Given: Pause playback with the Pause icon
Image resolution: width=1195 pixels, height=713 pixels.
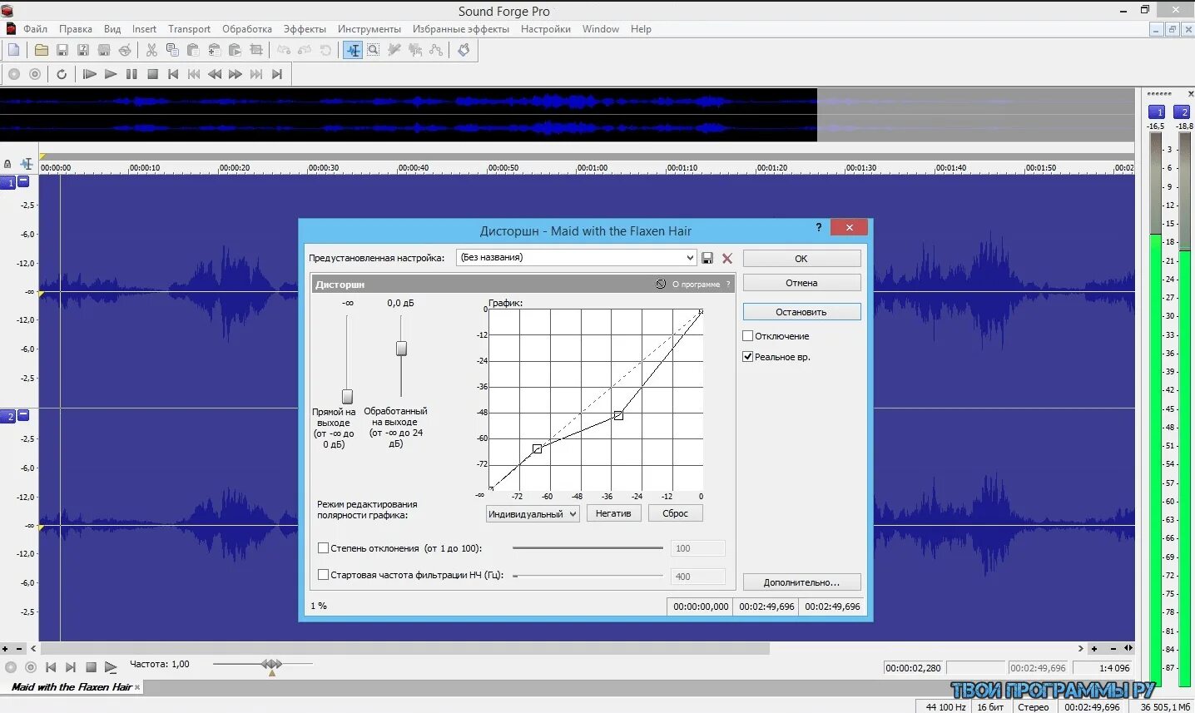Looking at the screenshot, I should [x=131, y=74].
